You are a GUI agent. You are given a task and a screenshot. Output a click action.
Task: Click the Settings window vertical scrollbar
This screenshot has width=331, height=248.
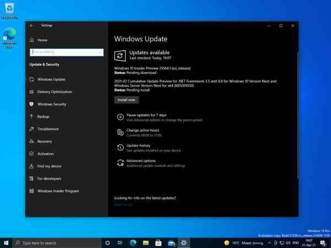pos(298,115)
